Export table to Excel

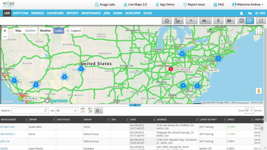[x=90, y=110]
